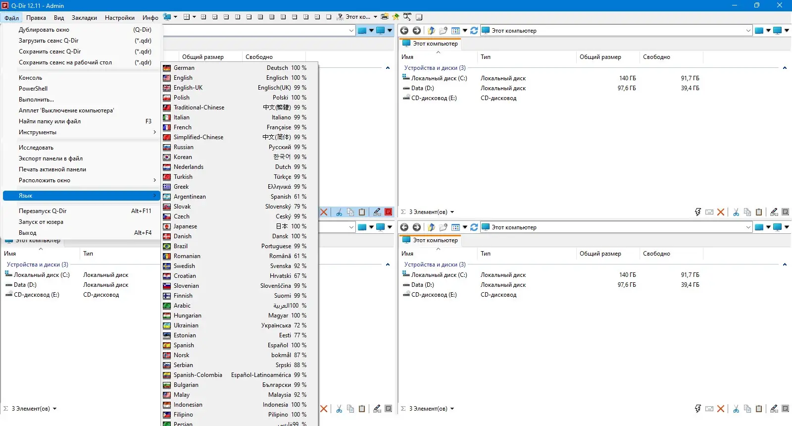Expand the bottom-right pane address bar chevron
This screenshot has width=792, height=426.
[748, 227]
